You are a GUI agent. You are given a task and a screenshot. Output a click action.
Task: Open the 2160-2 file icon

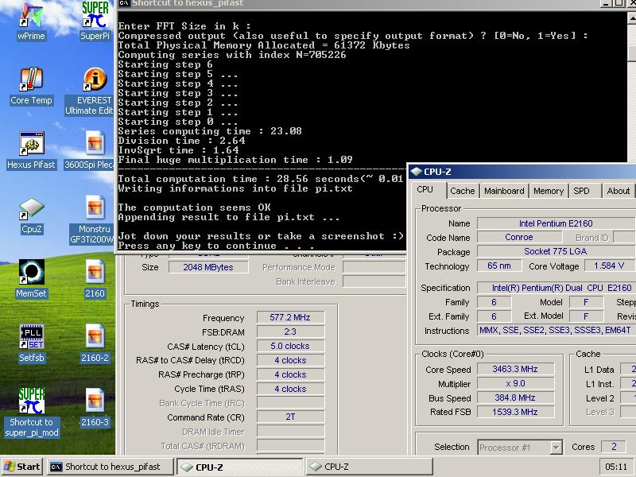[x=95, y=343]
